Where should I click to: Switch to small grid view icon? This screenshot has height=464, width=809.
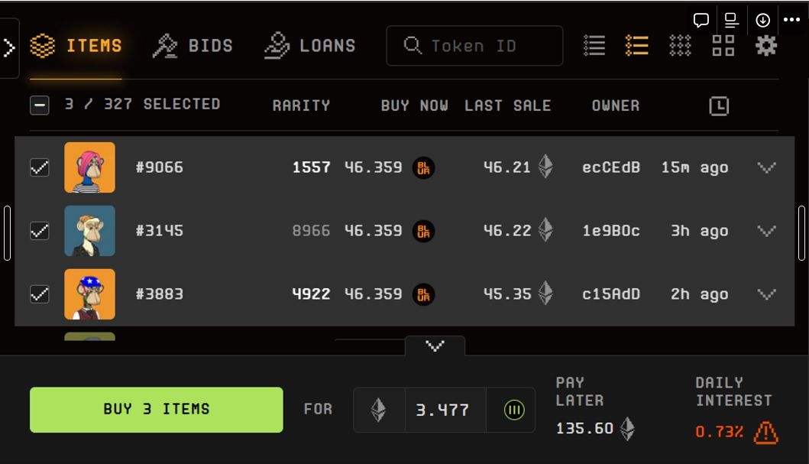tap(680, 46)
